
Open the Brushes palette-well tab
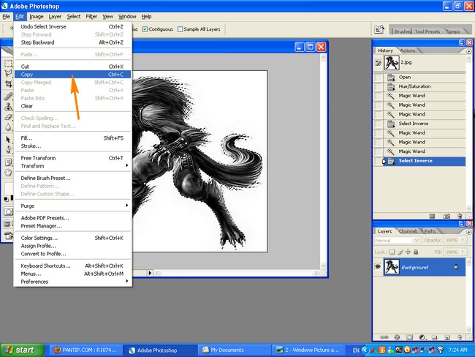pos(403,31)
